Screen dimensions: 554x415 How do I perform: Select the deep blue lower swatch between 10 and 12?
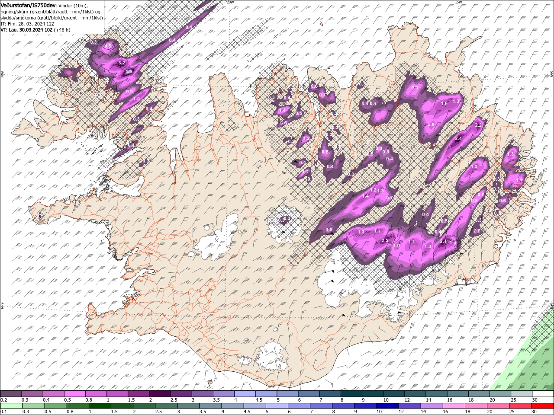387,406
